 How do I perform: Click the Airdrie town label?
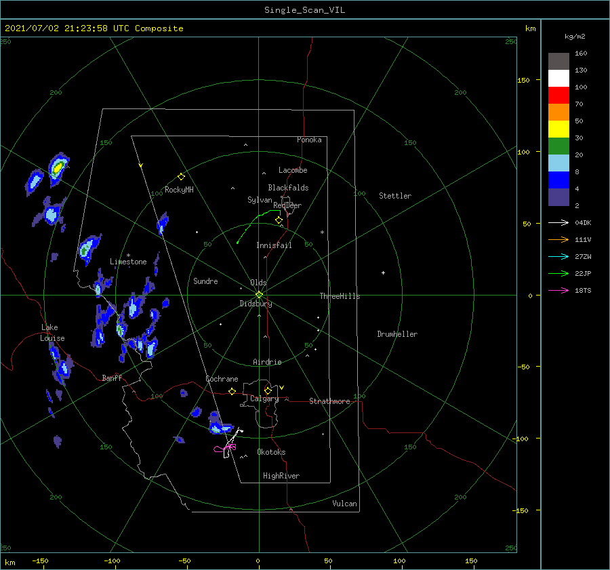[x=267, y=362]
